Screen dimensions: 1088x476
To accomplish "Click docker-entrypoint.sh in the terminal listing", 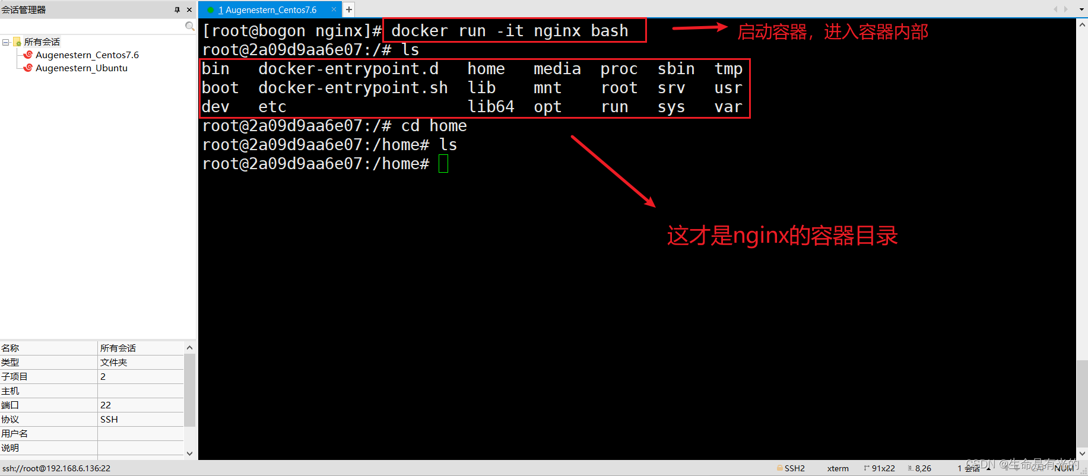I will point(353,88).
